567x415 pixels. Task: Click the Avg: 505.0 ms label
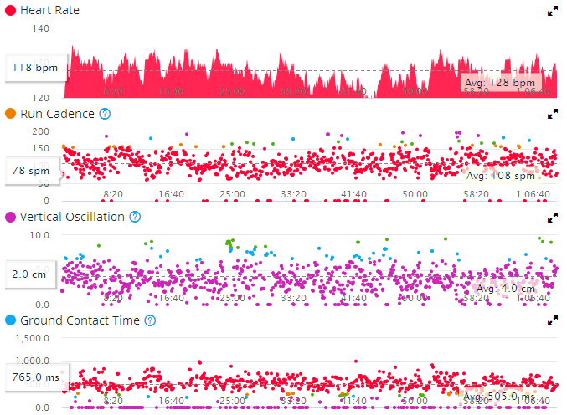click(x=499, y=397)
